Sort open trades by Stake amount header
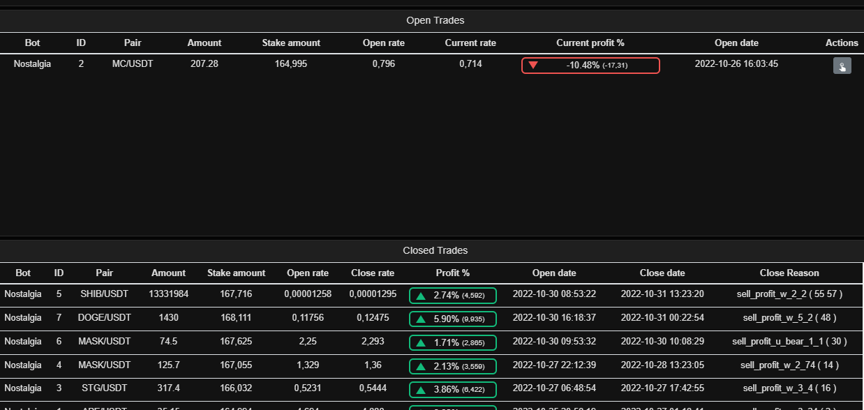864x410 pixels. [x=291, y=43]
